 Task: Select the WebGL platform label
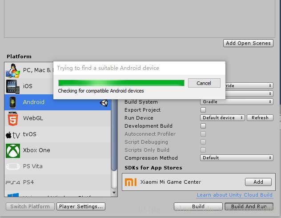33,118
